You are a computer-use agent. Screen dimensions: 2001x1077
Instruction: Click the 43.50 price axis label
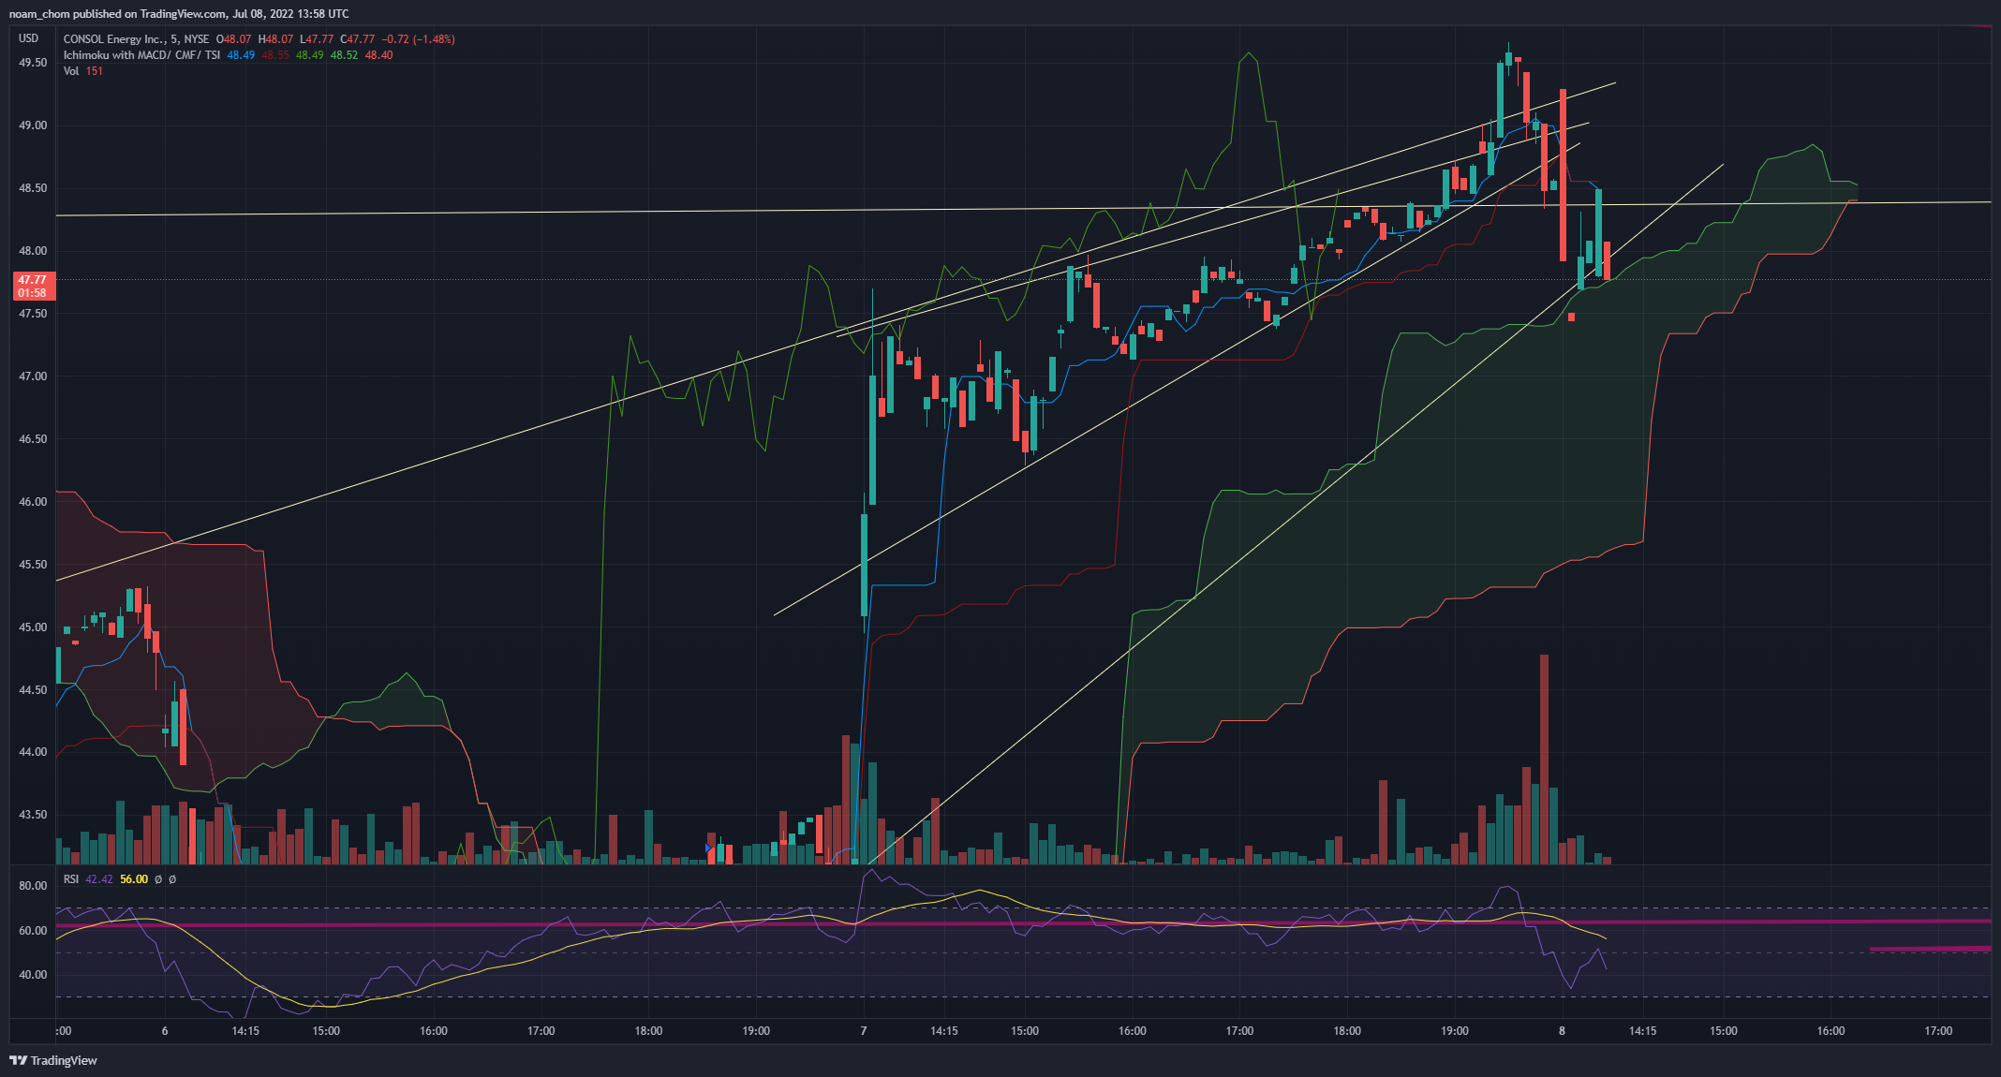(x=33, y=815)
